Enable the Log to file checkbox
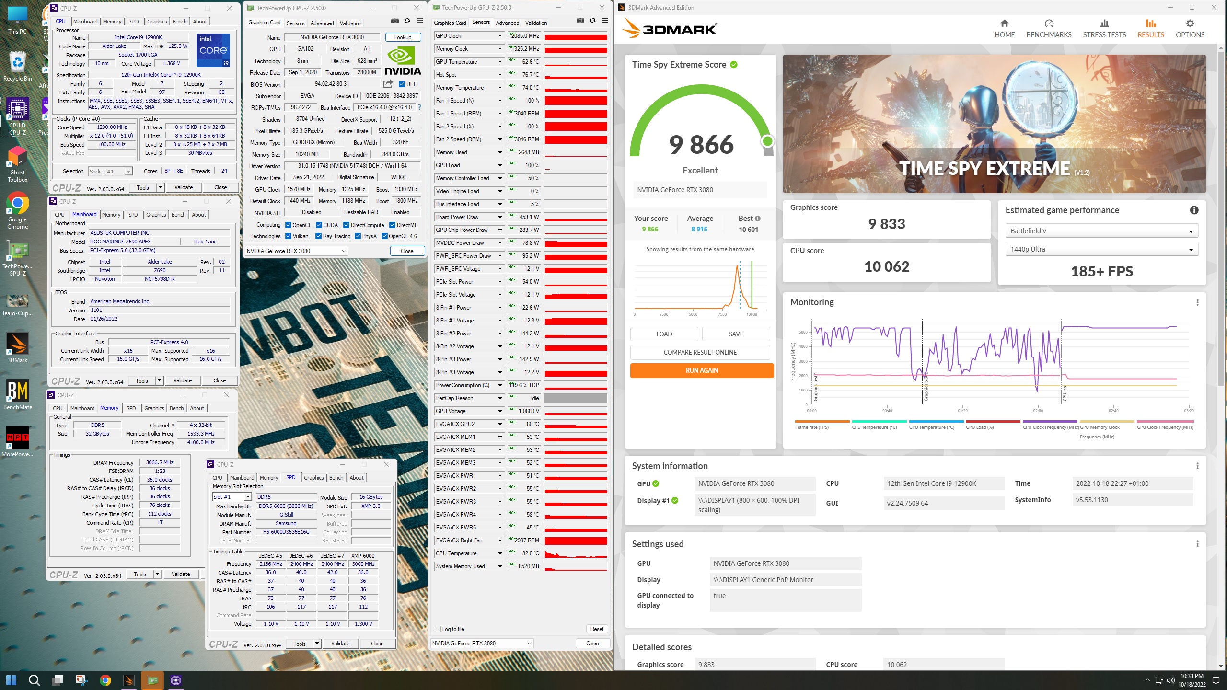 [x=438, y=629]
